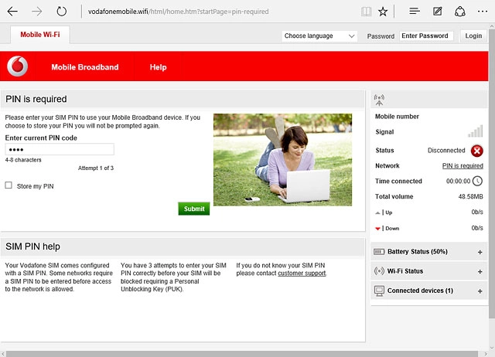Open the reading view icon
This screenshot has width=495, height=357.
tap(366, 12)
